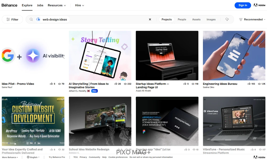Image resolution: width=267 pixels, height=160 pixels.
Task: Click the Engineering Ideas Bureau title
Action: click(220, 84)
